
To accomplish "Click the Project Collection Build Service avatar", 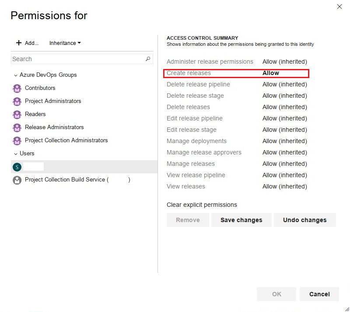I will (x=17, y=180).
